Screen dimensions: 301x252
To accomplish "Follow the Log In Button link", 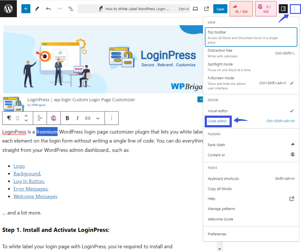I will (29, 181).
